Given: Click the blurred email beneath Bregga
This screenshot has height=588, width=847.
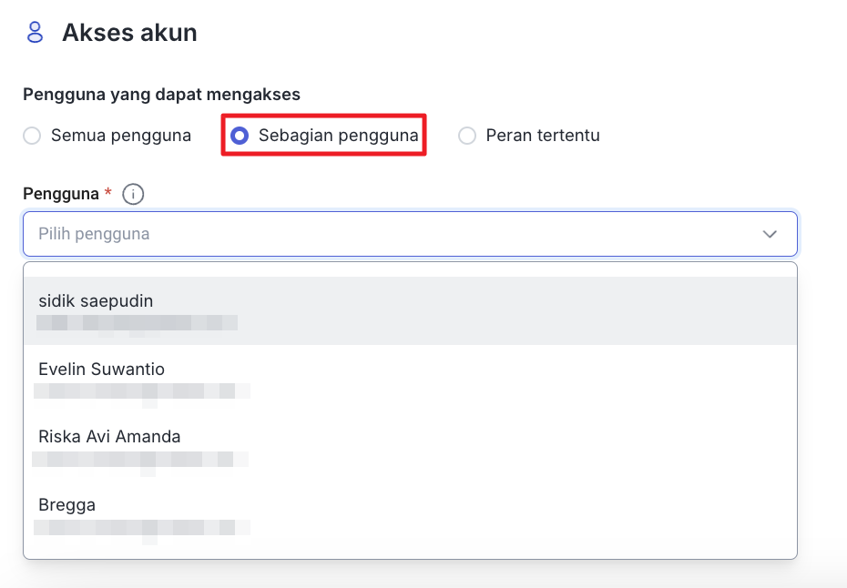Looking at the screenshot, I should click(141, 526).
